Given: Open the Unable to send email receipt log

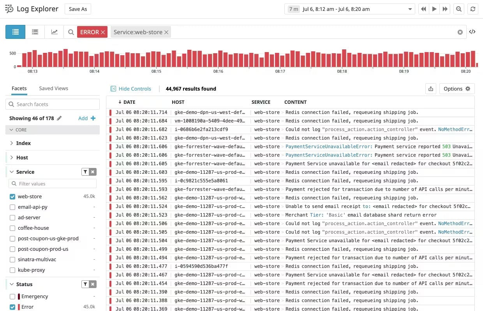Looking at the screenshot, I should pyautogui.click(x=291, y=206).
